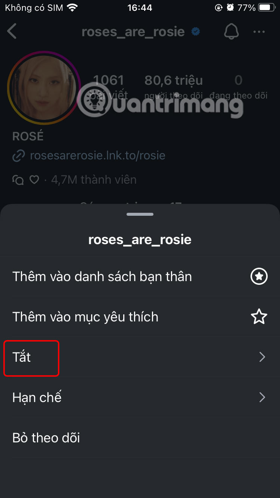
Task: Open the three-dots more options icon
Action: pos(259,32)
